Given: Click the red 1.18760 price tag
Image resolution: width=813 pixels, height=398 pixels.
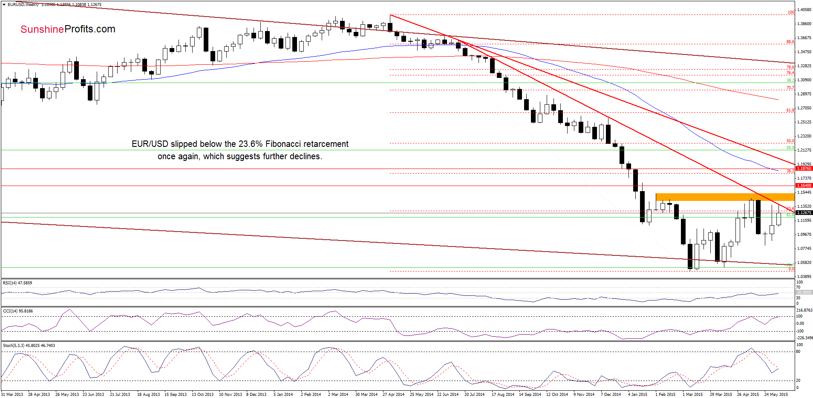Looking at the screenshot, I should point(804,169).
